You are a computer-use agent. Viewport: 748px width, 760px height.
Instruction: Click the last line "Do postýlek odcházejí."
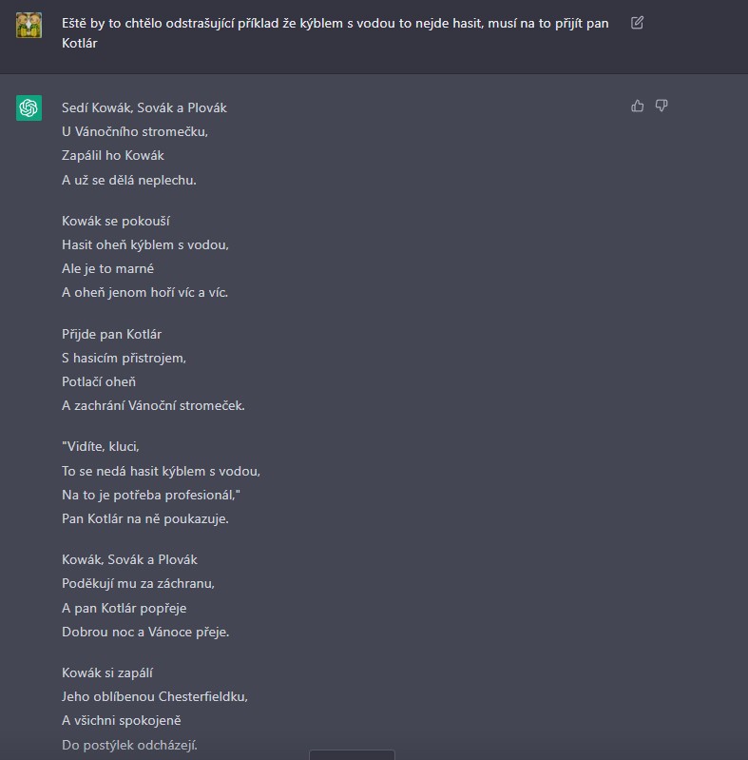click(129, 745)
